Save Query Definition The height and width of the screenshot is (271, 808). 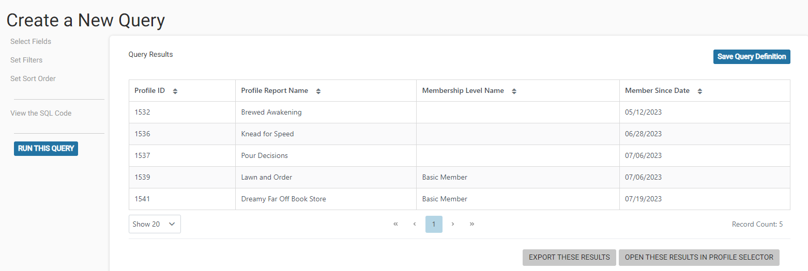pyautogui.click(x=752, y=56)
